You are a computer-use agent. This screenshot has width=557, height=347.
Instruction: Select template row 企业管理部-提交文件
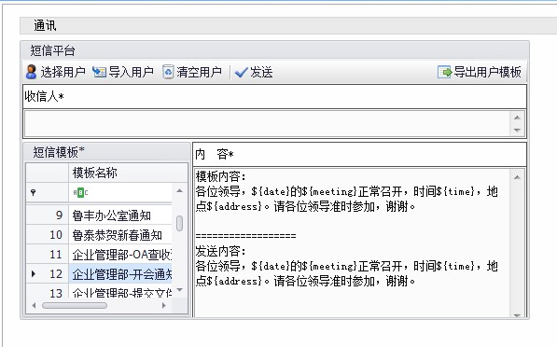pos(120,292)
